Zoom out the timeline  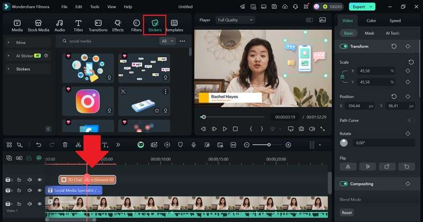(246, 145)
